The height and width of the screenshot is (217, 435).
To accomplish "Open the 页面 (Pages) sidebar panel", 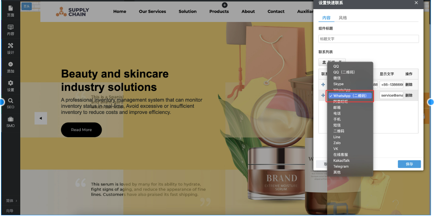I will 10,11.
